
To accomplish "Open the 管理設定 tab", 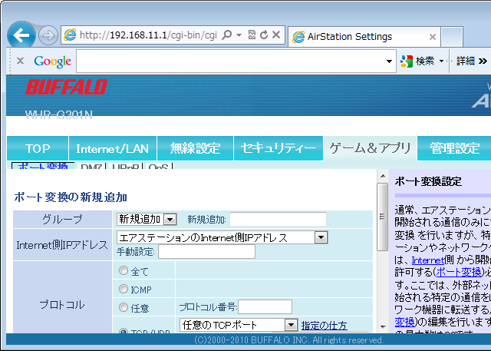I will tap(455, 148).
